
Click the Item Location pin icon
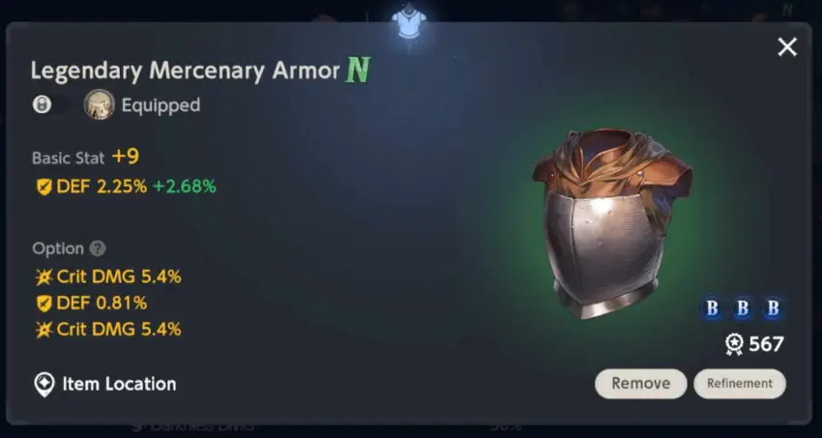tap(44, 385)
